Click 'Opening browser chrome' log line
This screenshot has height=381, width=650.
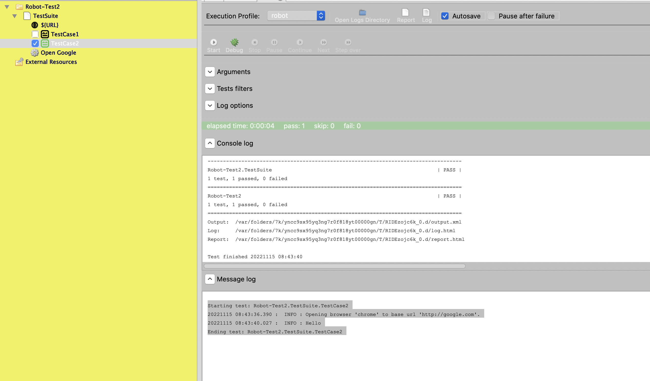point(344,315)
